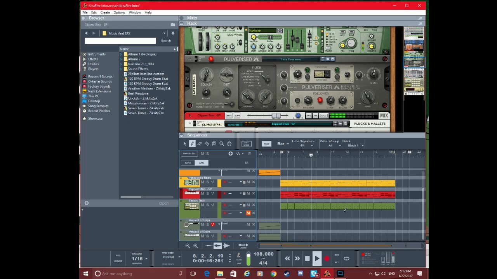This screenshot has height=279, width=497.
Task: Zoom in horizontally in the sequencer
Action: [x=196, y=246]
